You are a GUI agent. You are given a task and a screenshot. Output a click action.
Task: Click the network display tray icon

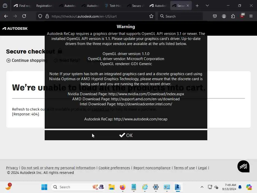(x=210, y=187)
